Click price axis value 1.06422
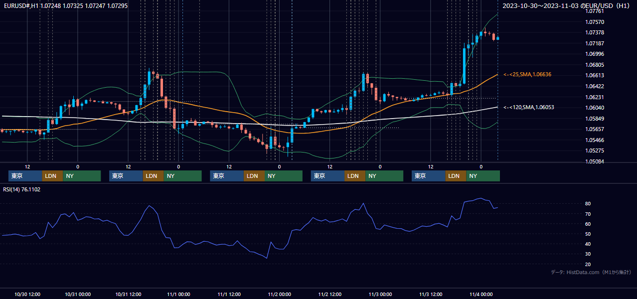Image resolution: width=637 pixels, height=299 pixels. click(594, 86)
